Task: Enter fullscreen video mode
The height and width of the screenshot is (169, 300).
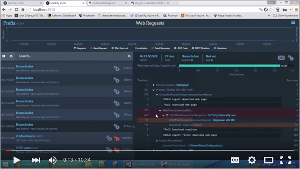Action: (x=286, y=160)
